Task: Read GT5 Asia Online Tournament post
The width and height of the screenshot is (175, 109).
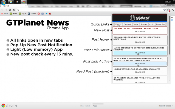Action: tap(140, 32)
